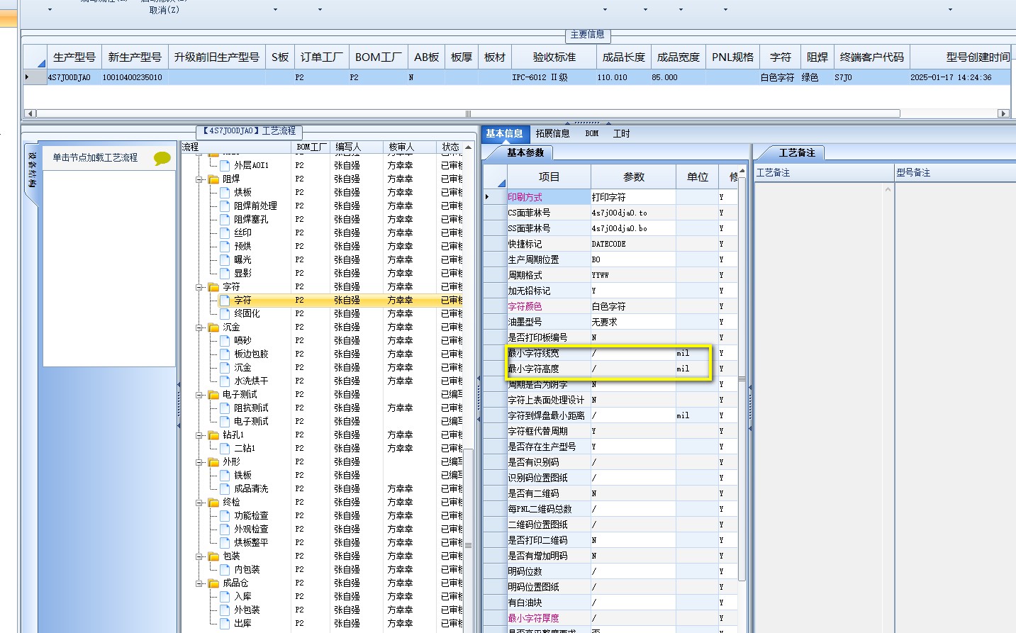This screenshot has height=633, width=1016.
Task: Collapse the 外形 tree node
Action: click(x=200, y=462)
